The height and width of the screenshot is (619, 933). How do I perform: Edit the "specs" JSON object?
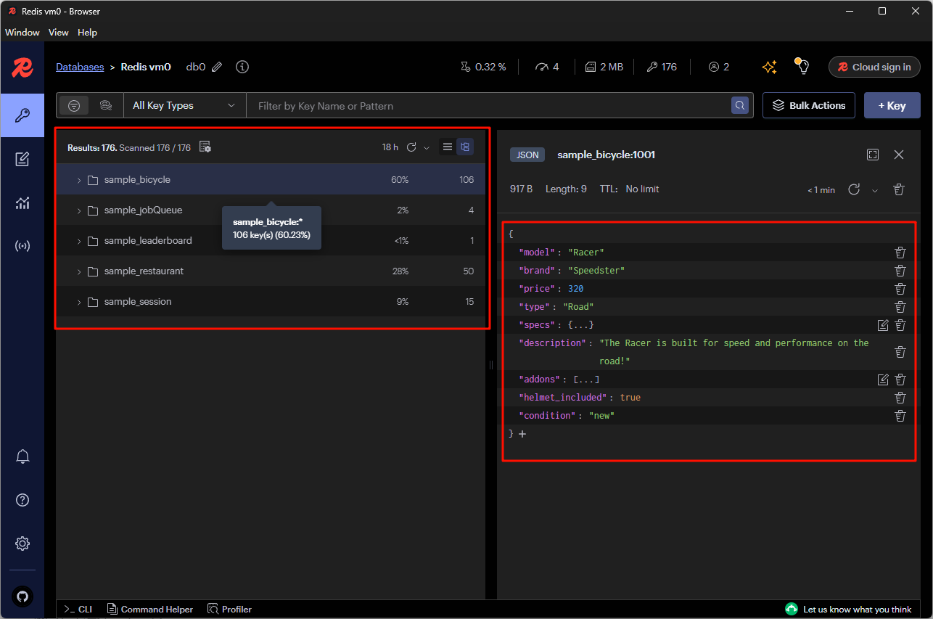click(x=883, y=325)
